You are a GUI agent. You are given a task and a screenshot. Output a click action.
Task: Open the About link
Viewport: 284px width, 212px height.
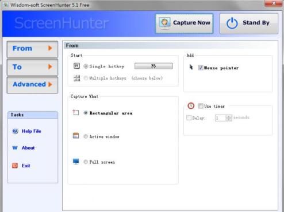click(x=28, y=148)
